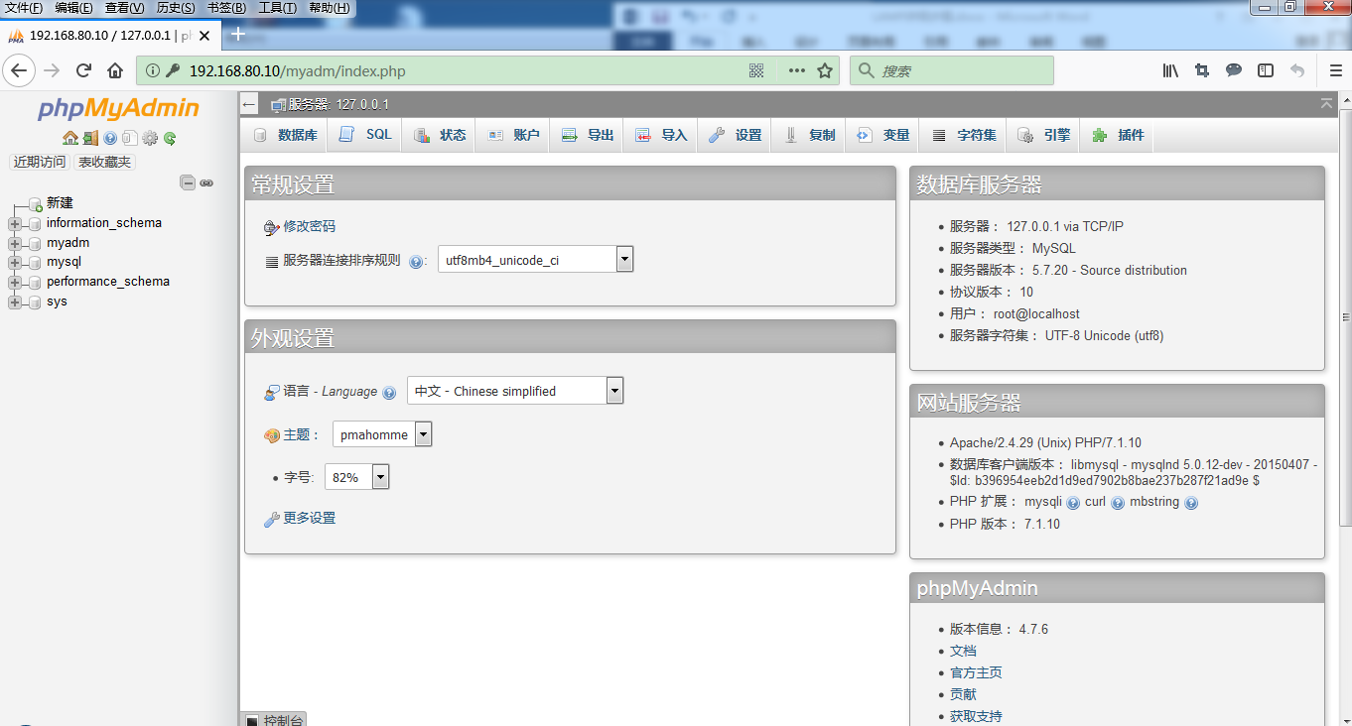Click the left arrow hide-navigation icon by 服务器
Viewport: 1352px width, 726px height.
coord(249,104)
